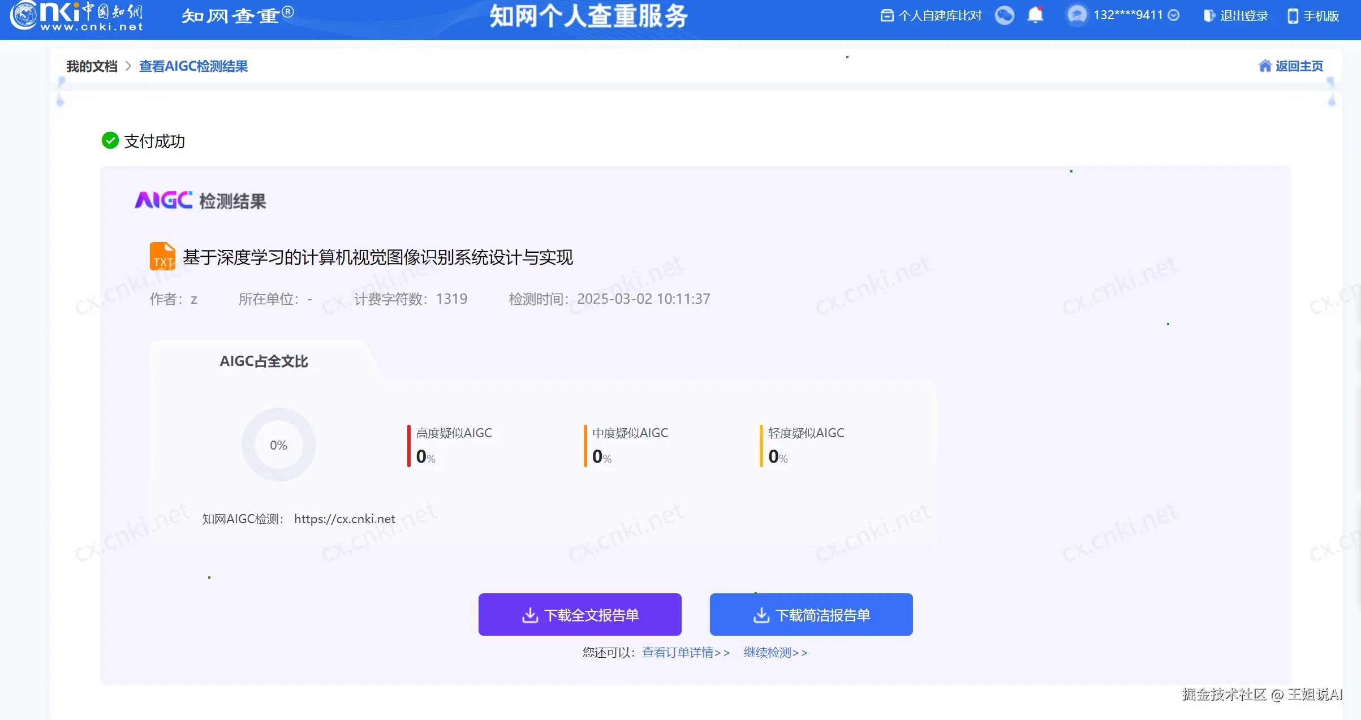Screen dimensions: 1361x720
Task: Open 查看订单详情 link
Action: tap(686, 652)
